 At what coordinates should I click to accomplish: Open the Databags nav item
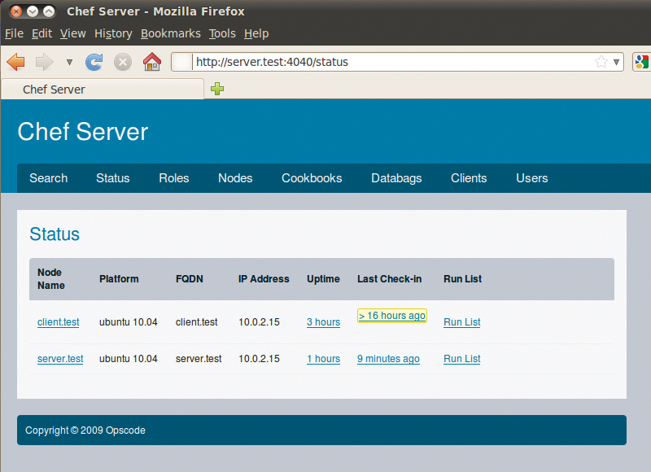(396, 178)
